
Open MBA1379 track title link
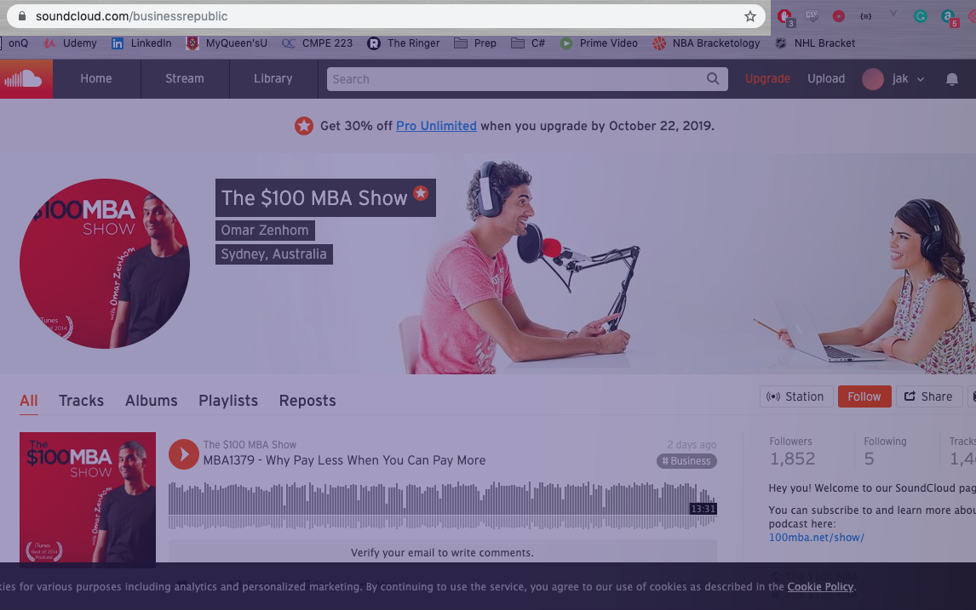pyautogui.click(x=344, y=460)
